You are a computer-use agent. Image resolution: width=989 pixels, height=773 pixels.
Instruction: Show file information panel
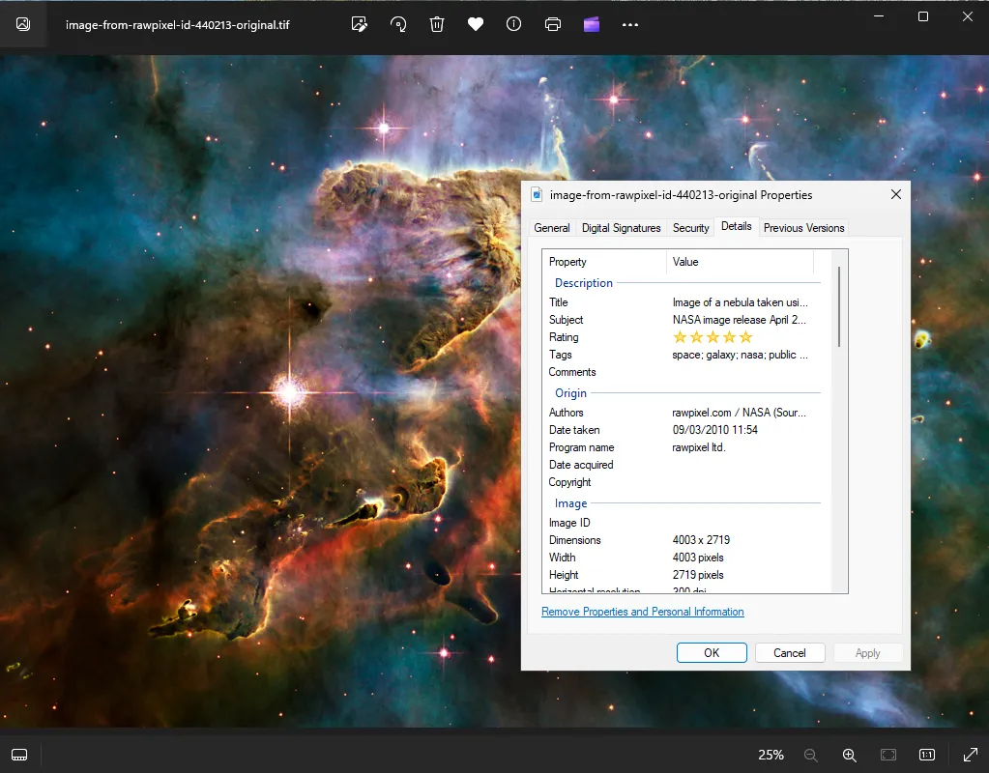point(513,24)
